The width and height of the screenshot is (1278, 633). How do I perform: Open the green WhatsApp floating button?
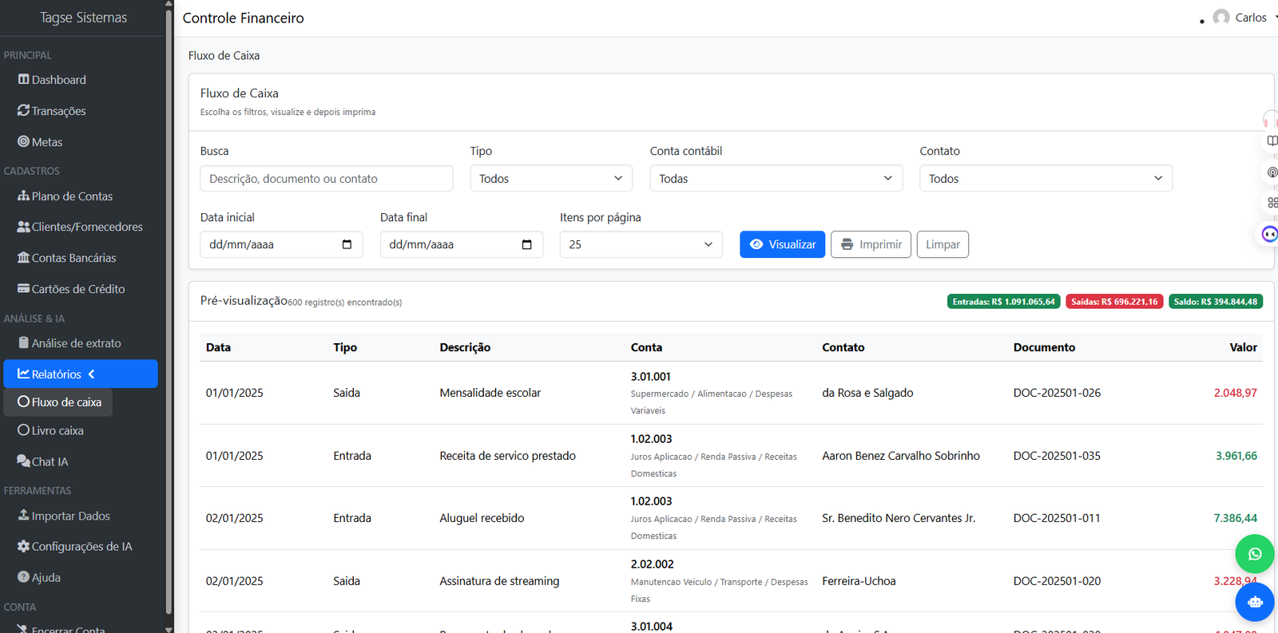click(x=1254, y=554)
